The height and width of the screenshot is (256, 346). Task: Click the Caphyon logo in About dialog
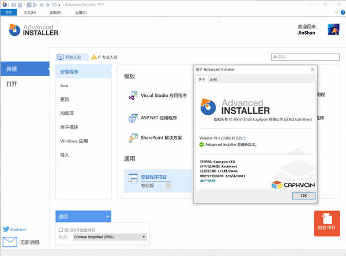click(x=293, y=185)
